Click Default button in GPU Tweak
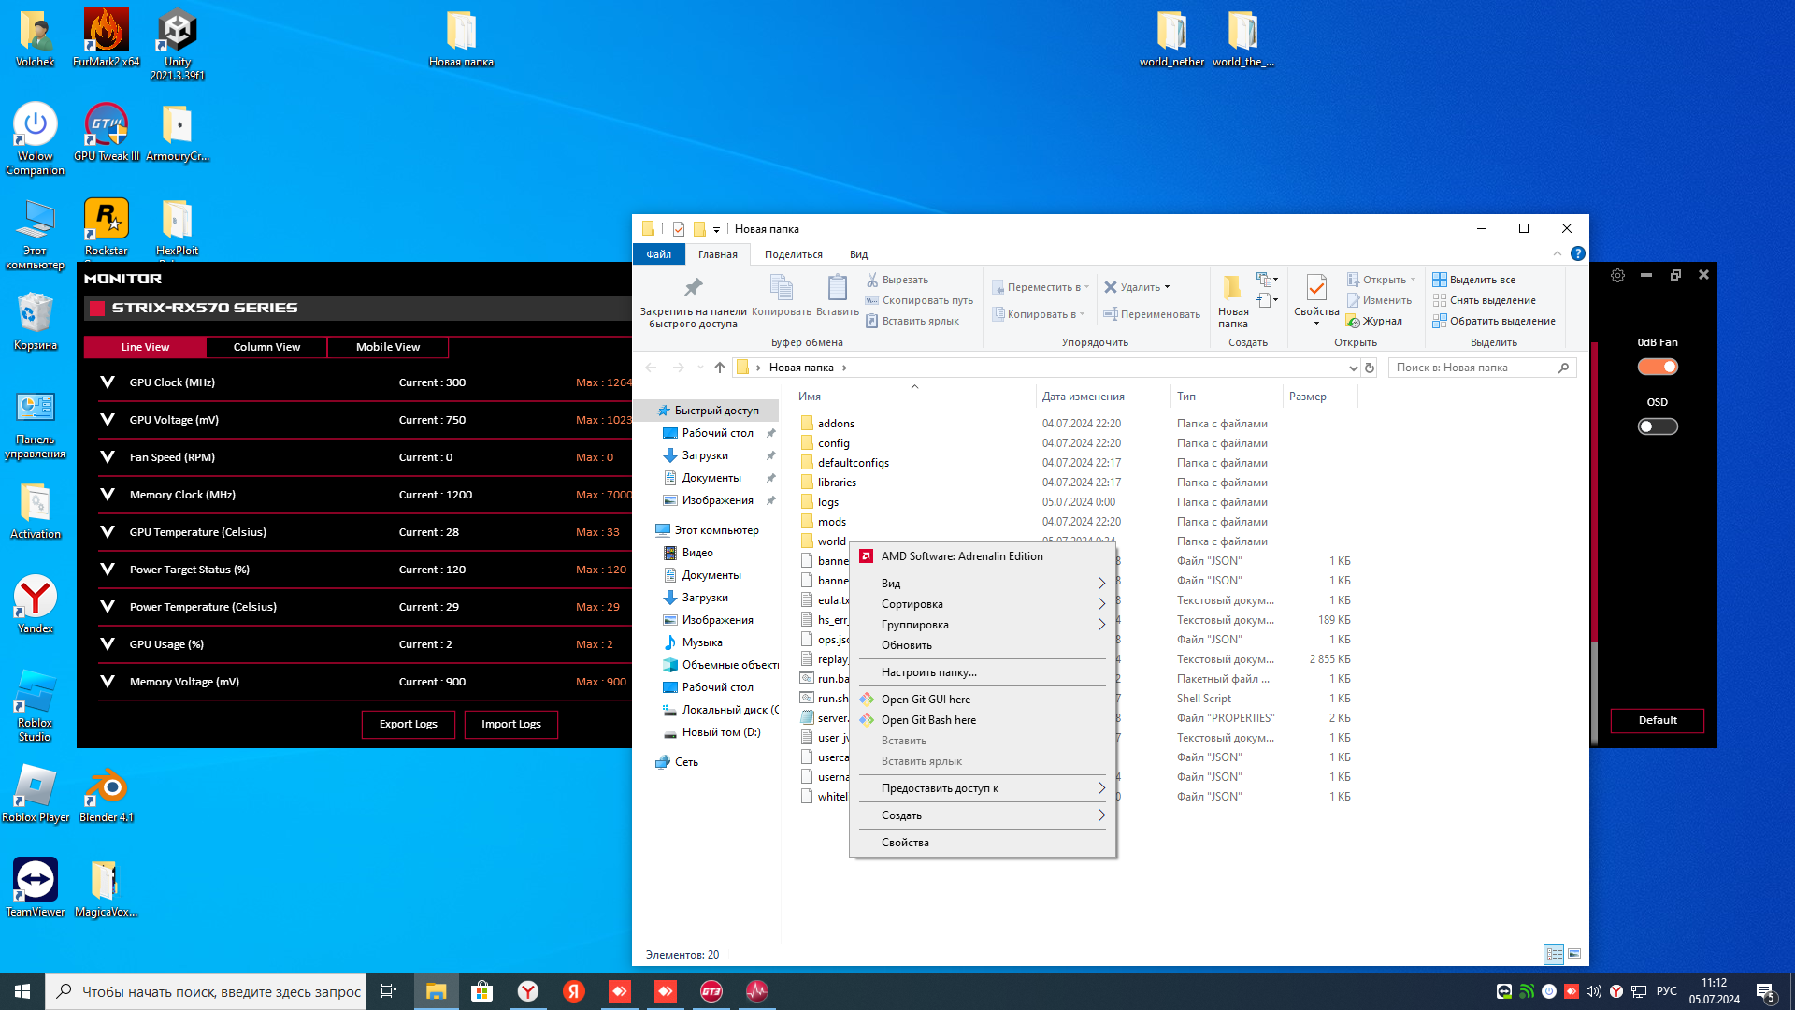This screenshot has width=1795, height=1010. pyautogui.click(x=1658, y=720)
